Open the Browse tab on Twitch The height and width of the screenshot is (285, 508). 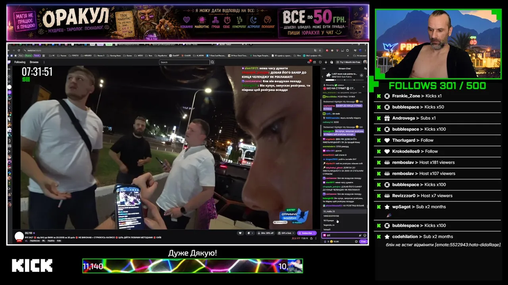[x=34, y=62]
